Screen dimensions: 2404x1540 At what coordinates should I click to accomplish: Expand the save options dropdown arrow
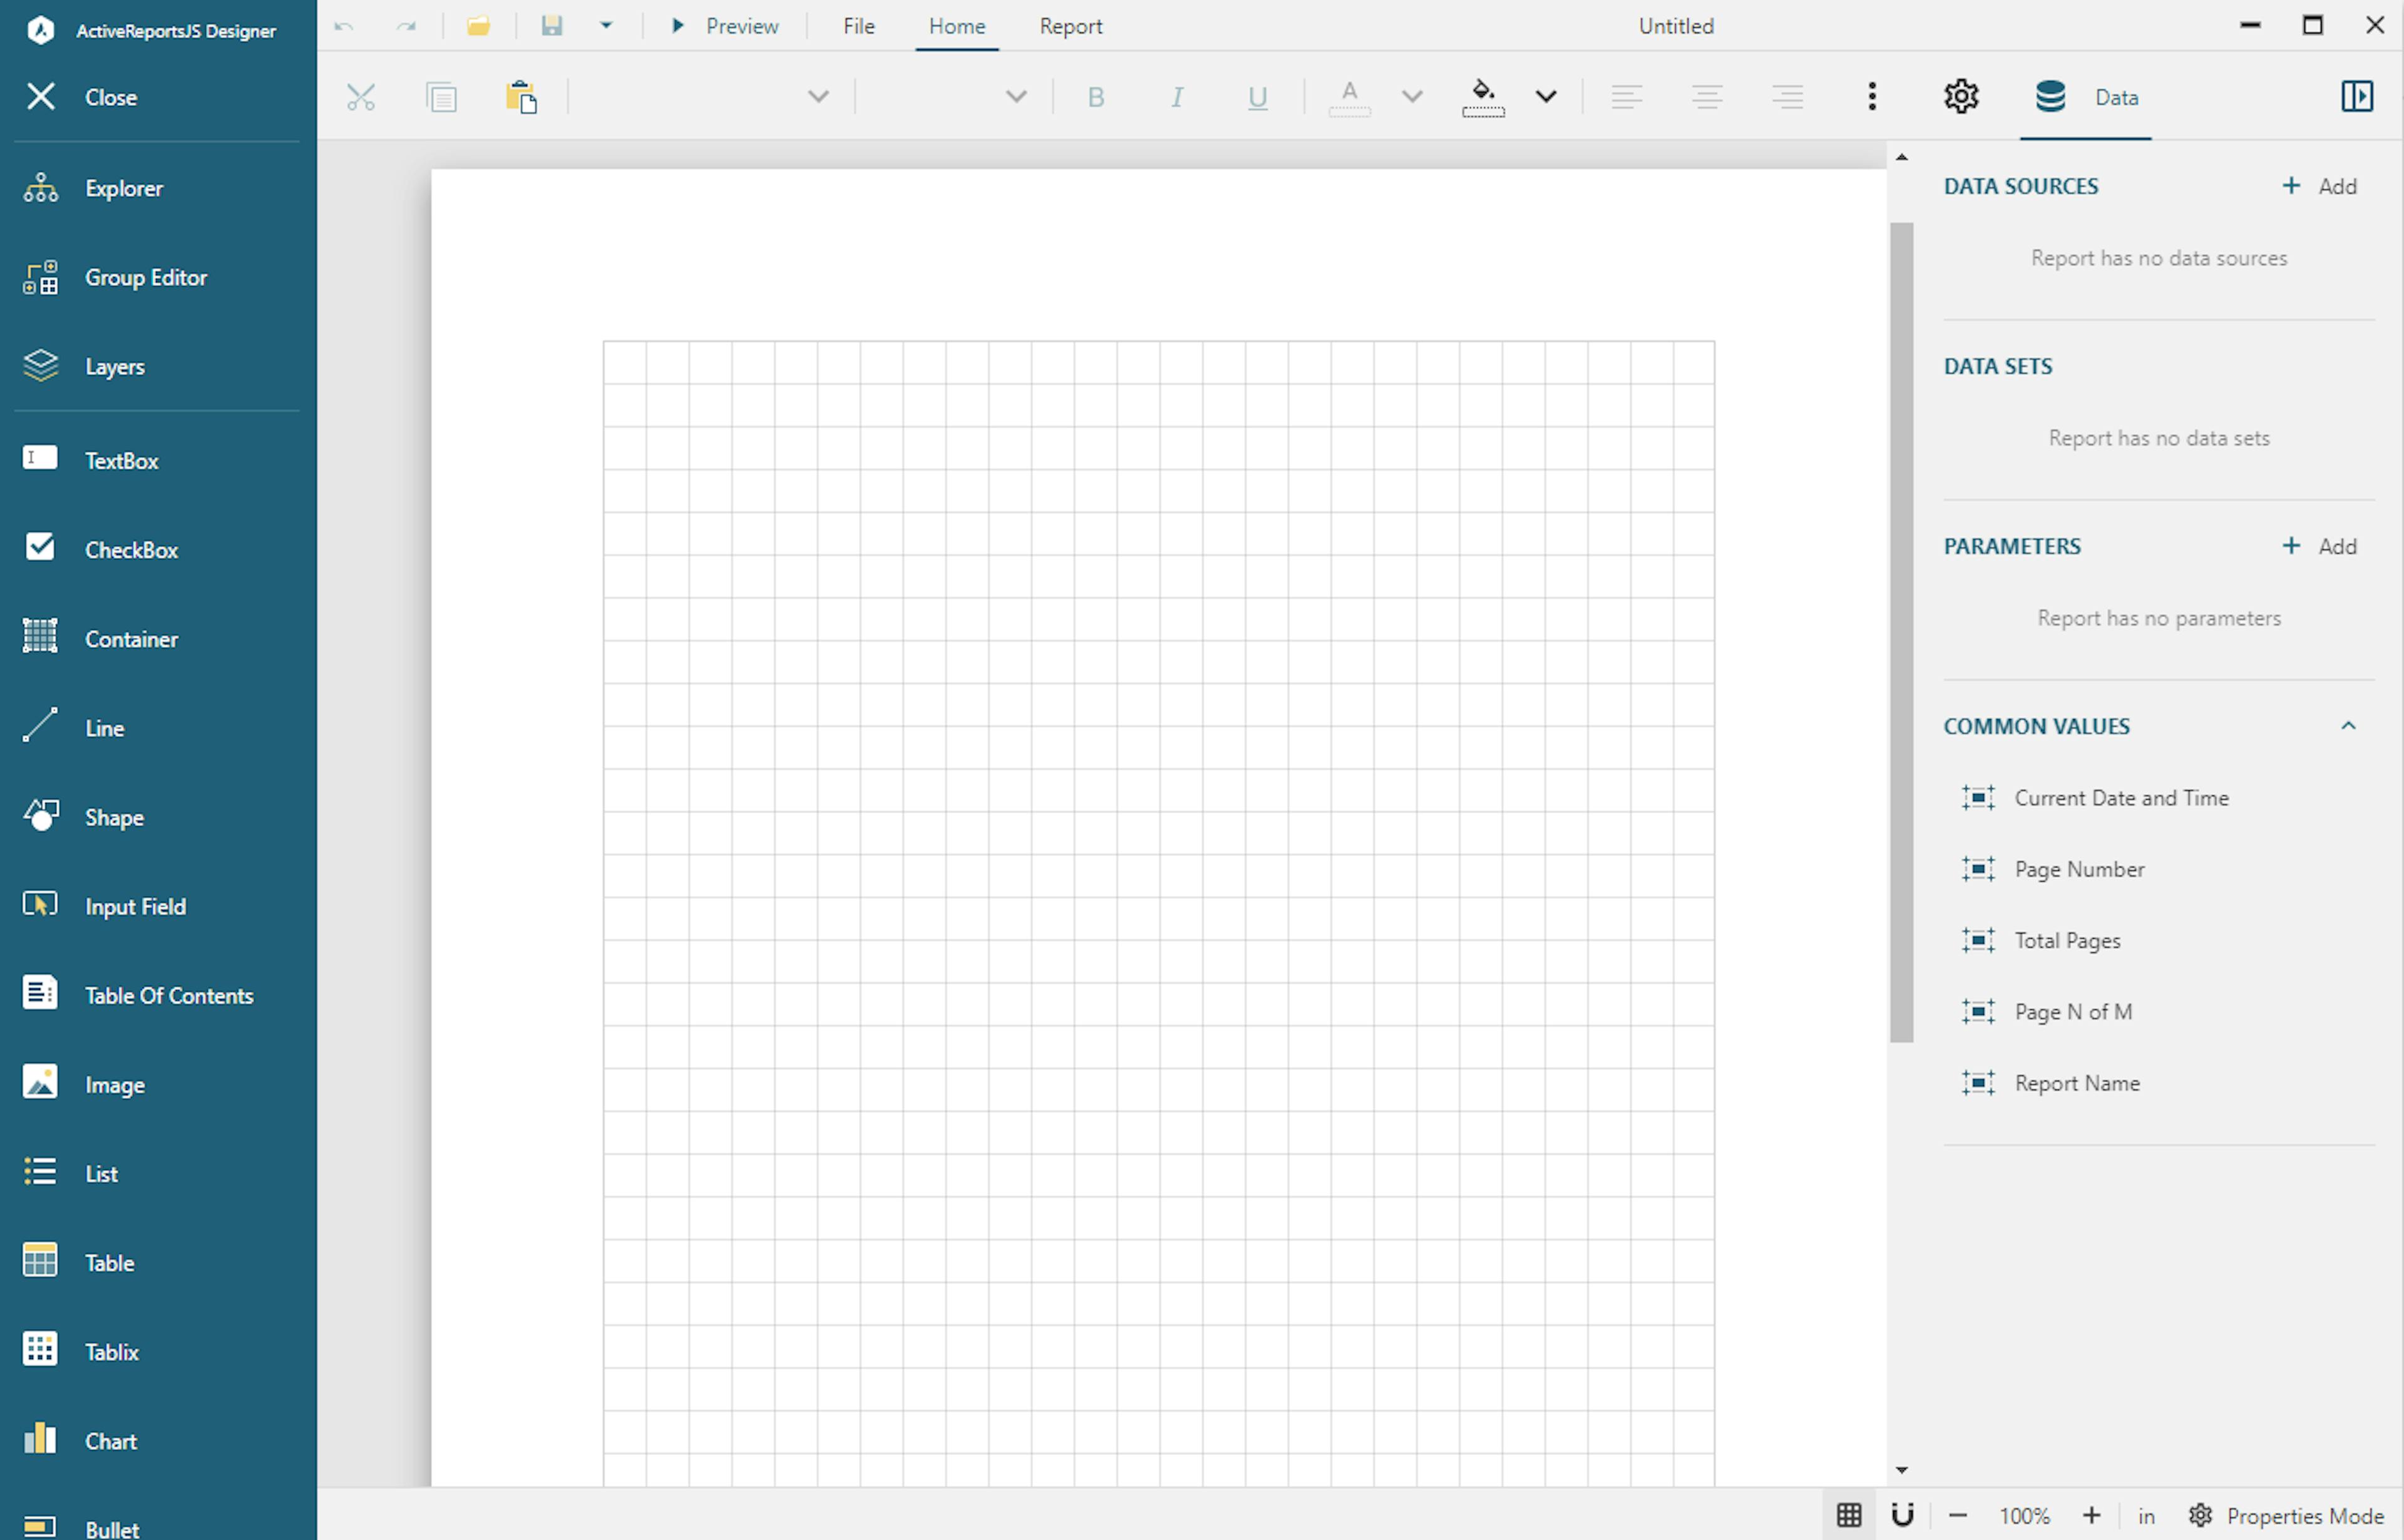pos(605,26)
